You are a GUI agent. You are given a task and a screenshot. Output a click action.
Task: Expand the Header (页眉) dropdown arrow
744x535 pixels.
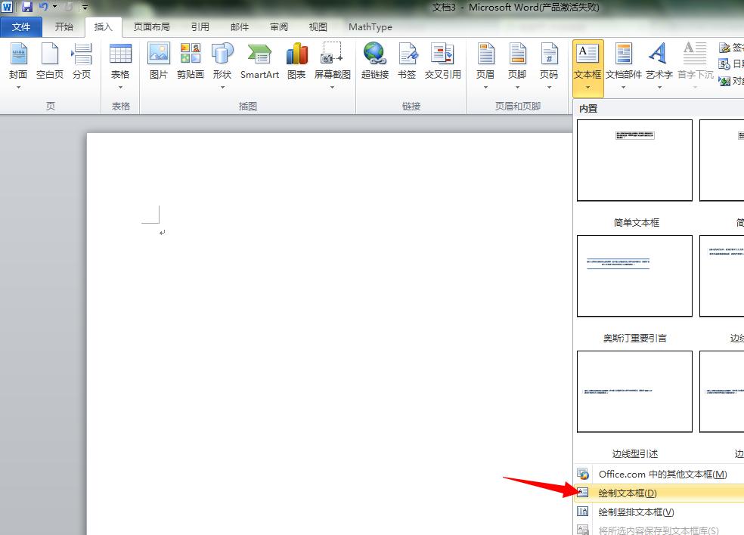click(x=485, y=87)
